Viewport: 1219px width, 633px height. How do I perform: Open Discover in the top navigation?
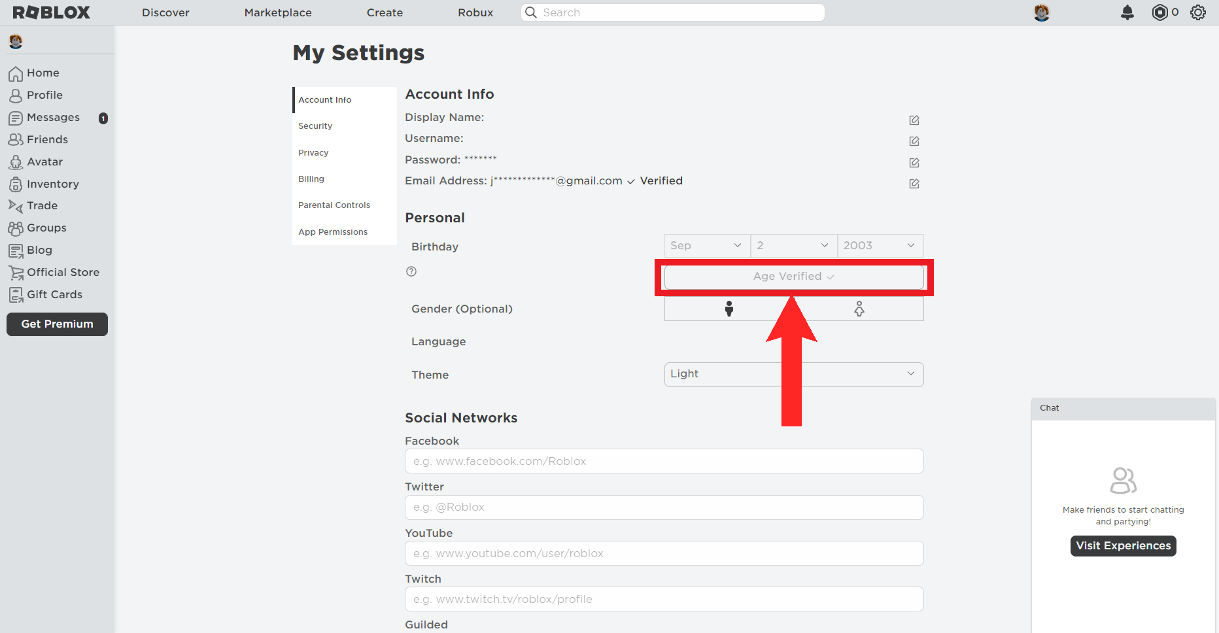coord(165,12)
